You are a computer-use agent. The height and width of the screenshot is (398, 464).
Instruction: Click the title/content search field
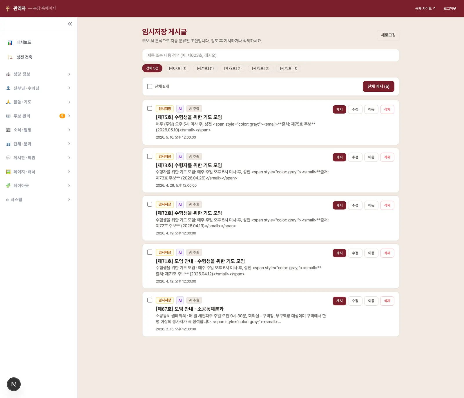coord(271,55)
